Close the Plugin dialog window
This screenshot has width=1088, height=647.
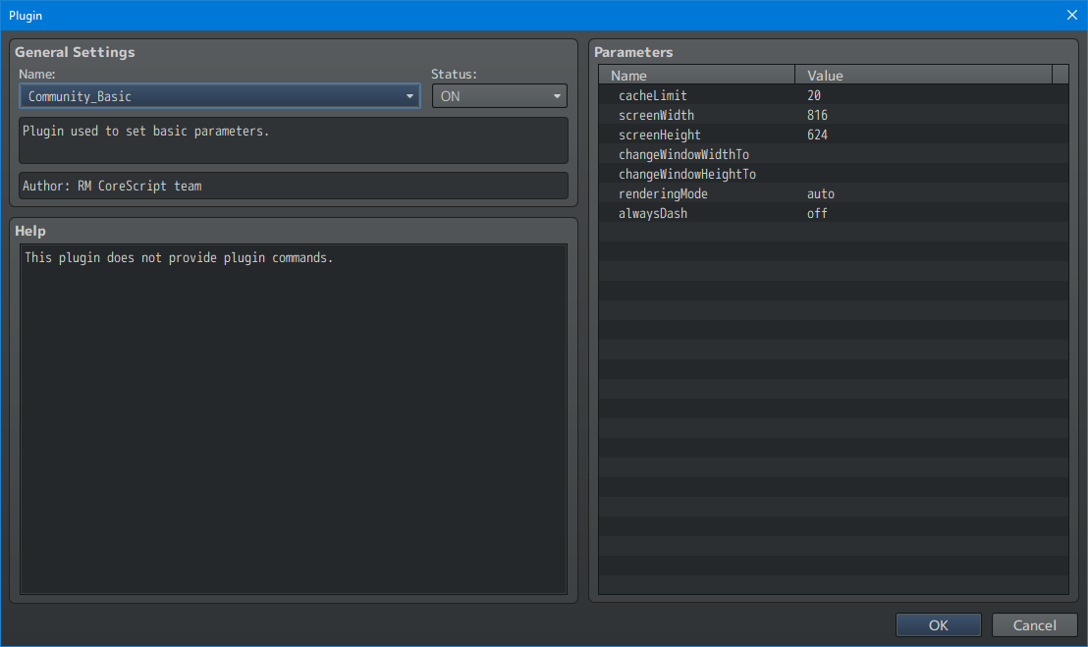1071,15
